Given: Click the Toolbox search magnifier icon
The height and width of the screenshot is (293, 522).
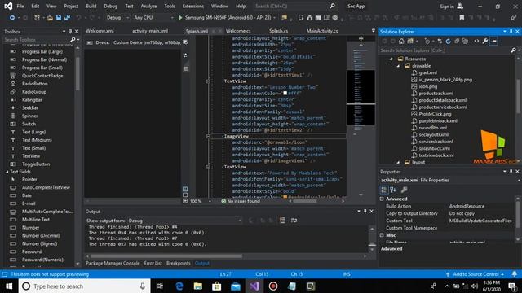Looking at the screenshot, I should point(73,40).
